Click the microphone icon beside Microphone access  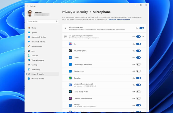click(65, 28)
